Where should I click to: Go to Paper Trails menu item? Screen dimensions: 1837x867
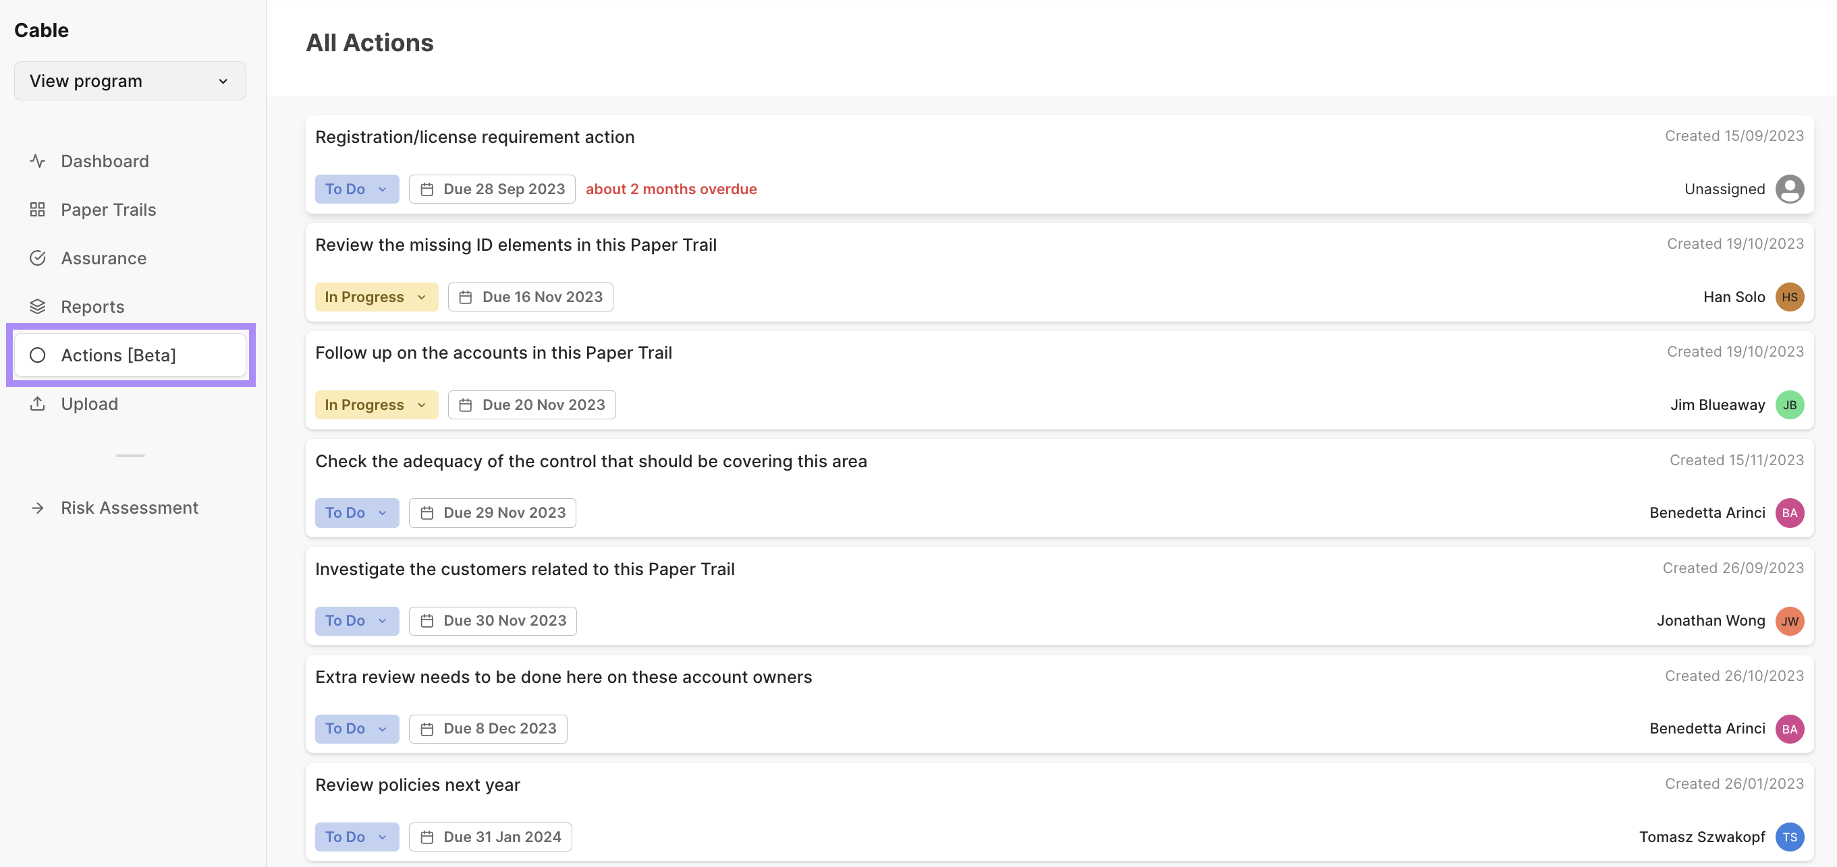click(109, 210)
